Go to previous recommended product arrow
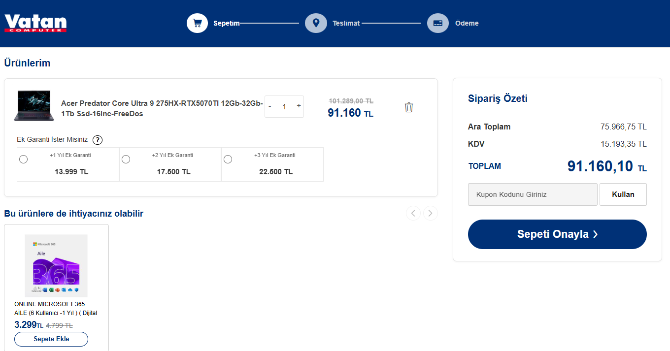The width and height of the screenshot is (670, 351). (413, 213)
